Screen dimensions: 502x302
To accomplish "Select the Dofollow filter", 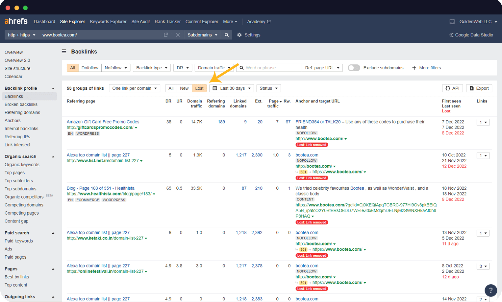I will tap(90, 68).
